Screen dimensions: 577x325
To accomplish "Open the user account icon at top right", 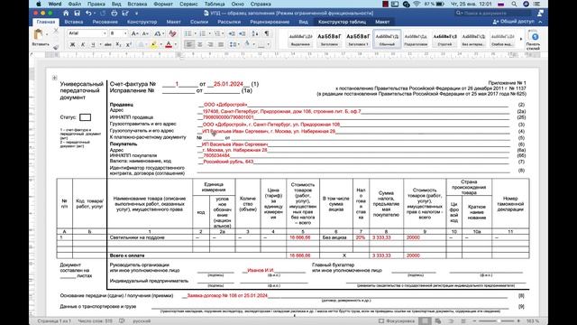I will pyautogui.click(x=540, y=13).
